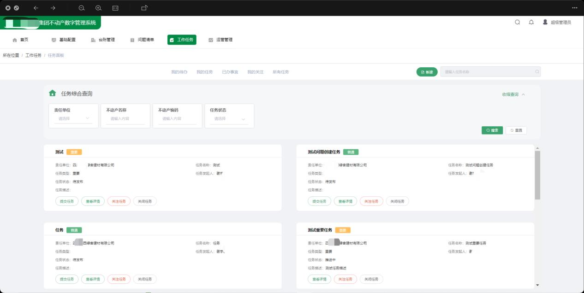Click the green 新建 button
584x293 pixels.
(x=427, y=72)
